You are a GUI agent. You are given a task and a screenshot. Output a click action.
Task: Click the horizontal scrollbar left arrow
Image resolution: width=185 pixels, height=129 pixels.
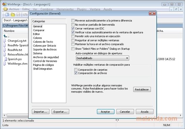[x=4, y=115]
